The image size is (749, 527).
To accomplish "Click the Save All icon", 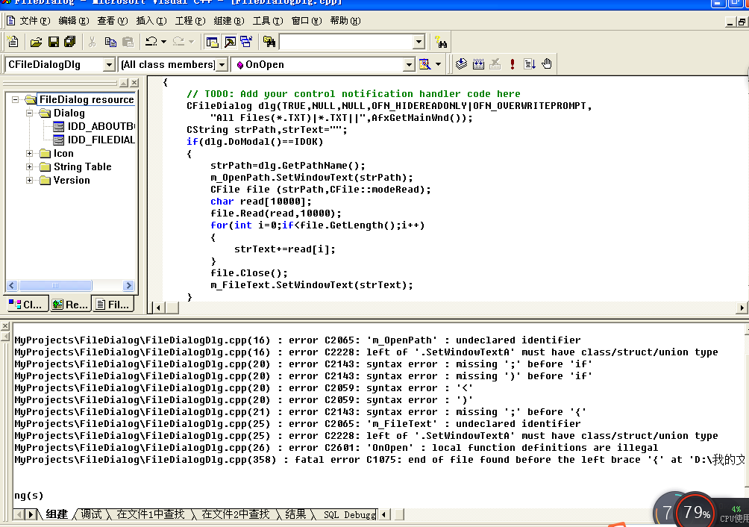I will tap(69, 42).
